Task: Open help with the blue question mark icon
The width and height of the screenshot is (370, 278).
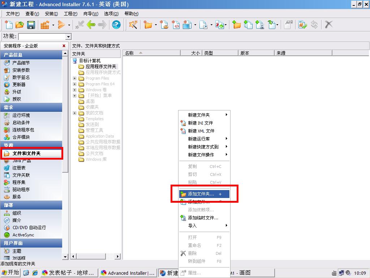Action: pos(116,25)
